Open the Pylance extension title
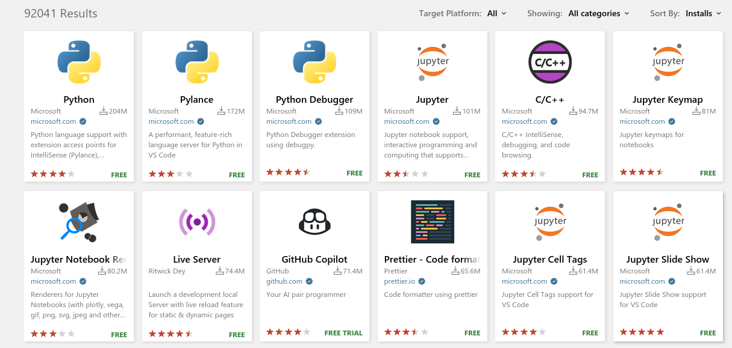The height and width of the screenshot is (348, 732). (197, 100)
